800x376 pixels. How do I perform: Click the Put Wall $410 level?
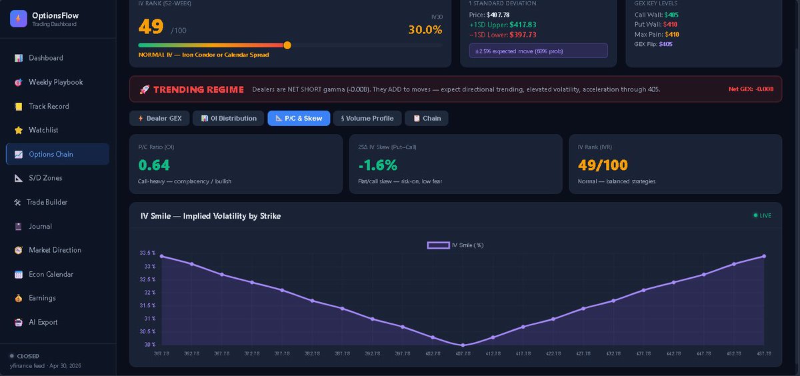pyautogui.click(x=671, y=24)
